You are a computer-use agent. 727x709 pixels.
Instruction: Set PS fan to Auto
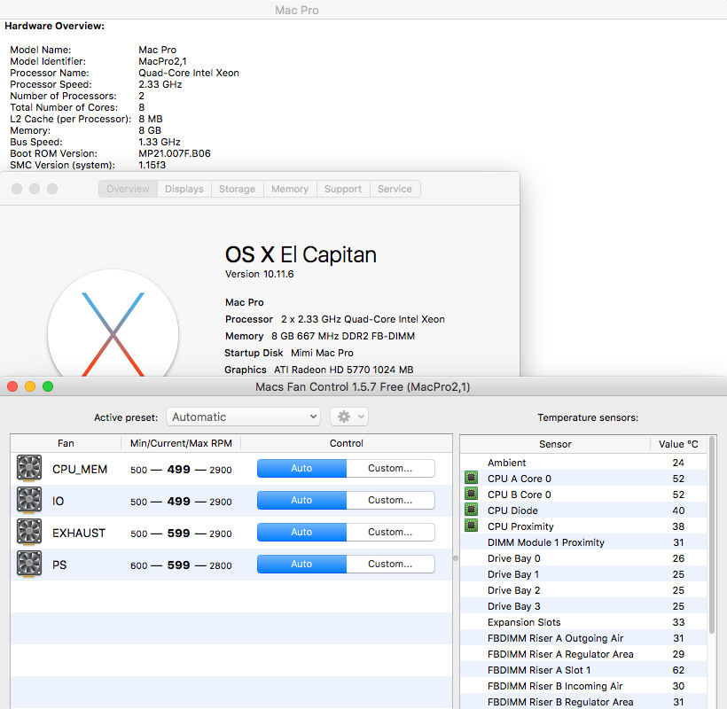(301, 564)
